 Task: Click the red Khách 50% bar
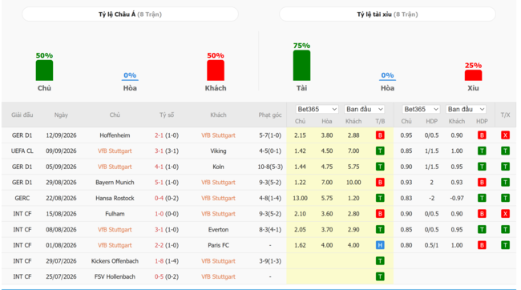pyautogui.click(x=216, y=70)
